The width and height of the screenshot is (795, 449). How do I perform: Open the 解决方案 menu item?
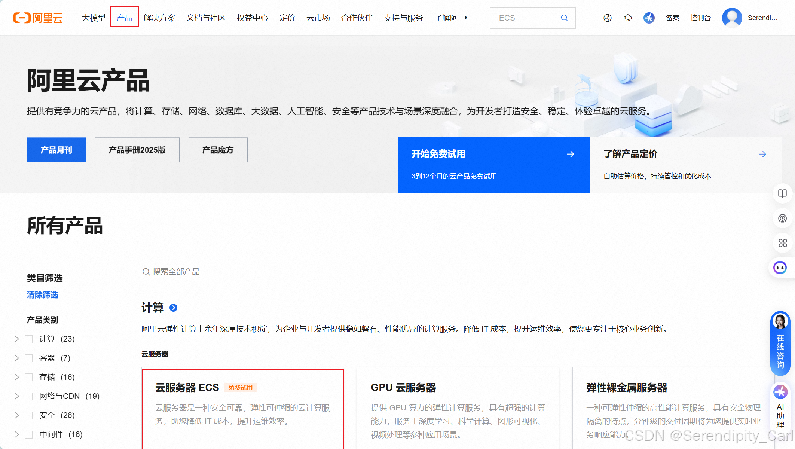tap(159, 18)
